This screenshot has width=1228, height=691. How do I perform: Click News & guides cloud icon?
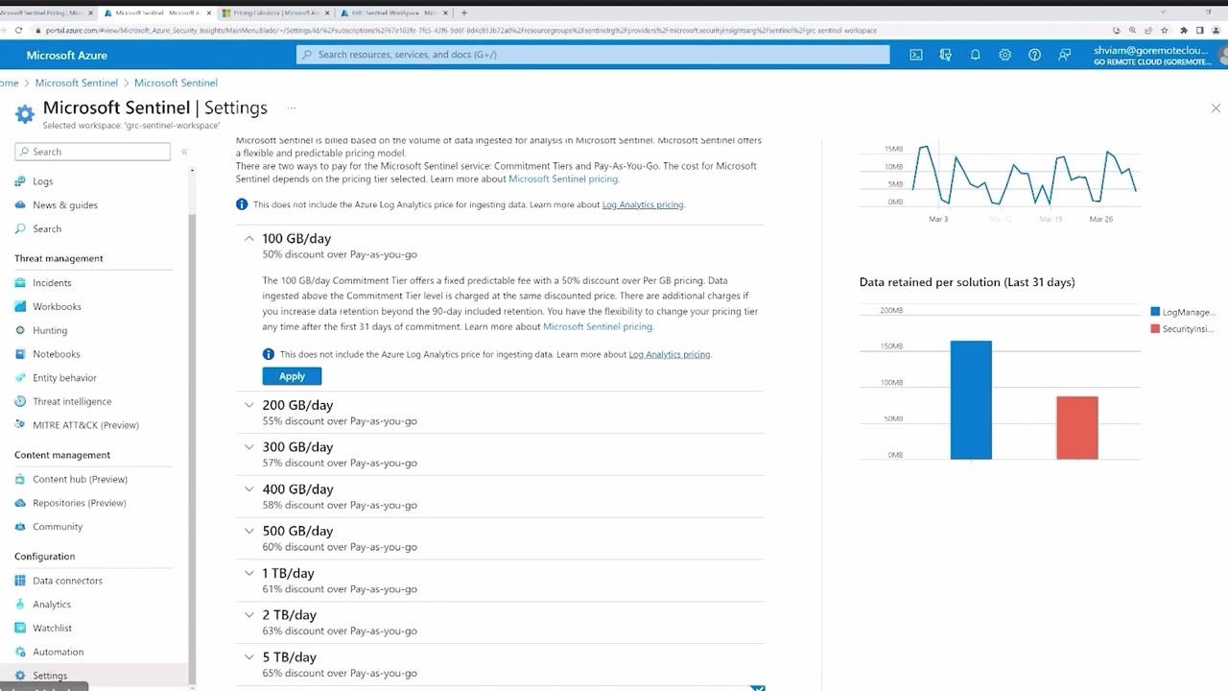coord(20,204)
